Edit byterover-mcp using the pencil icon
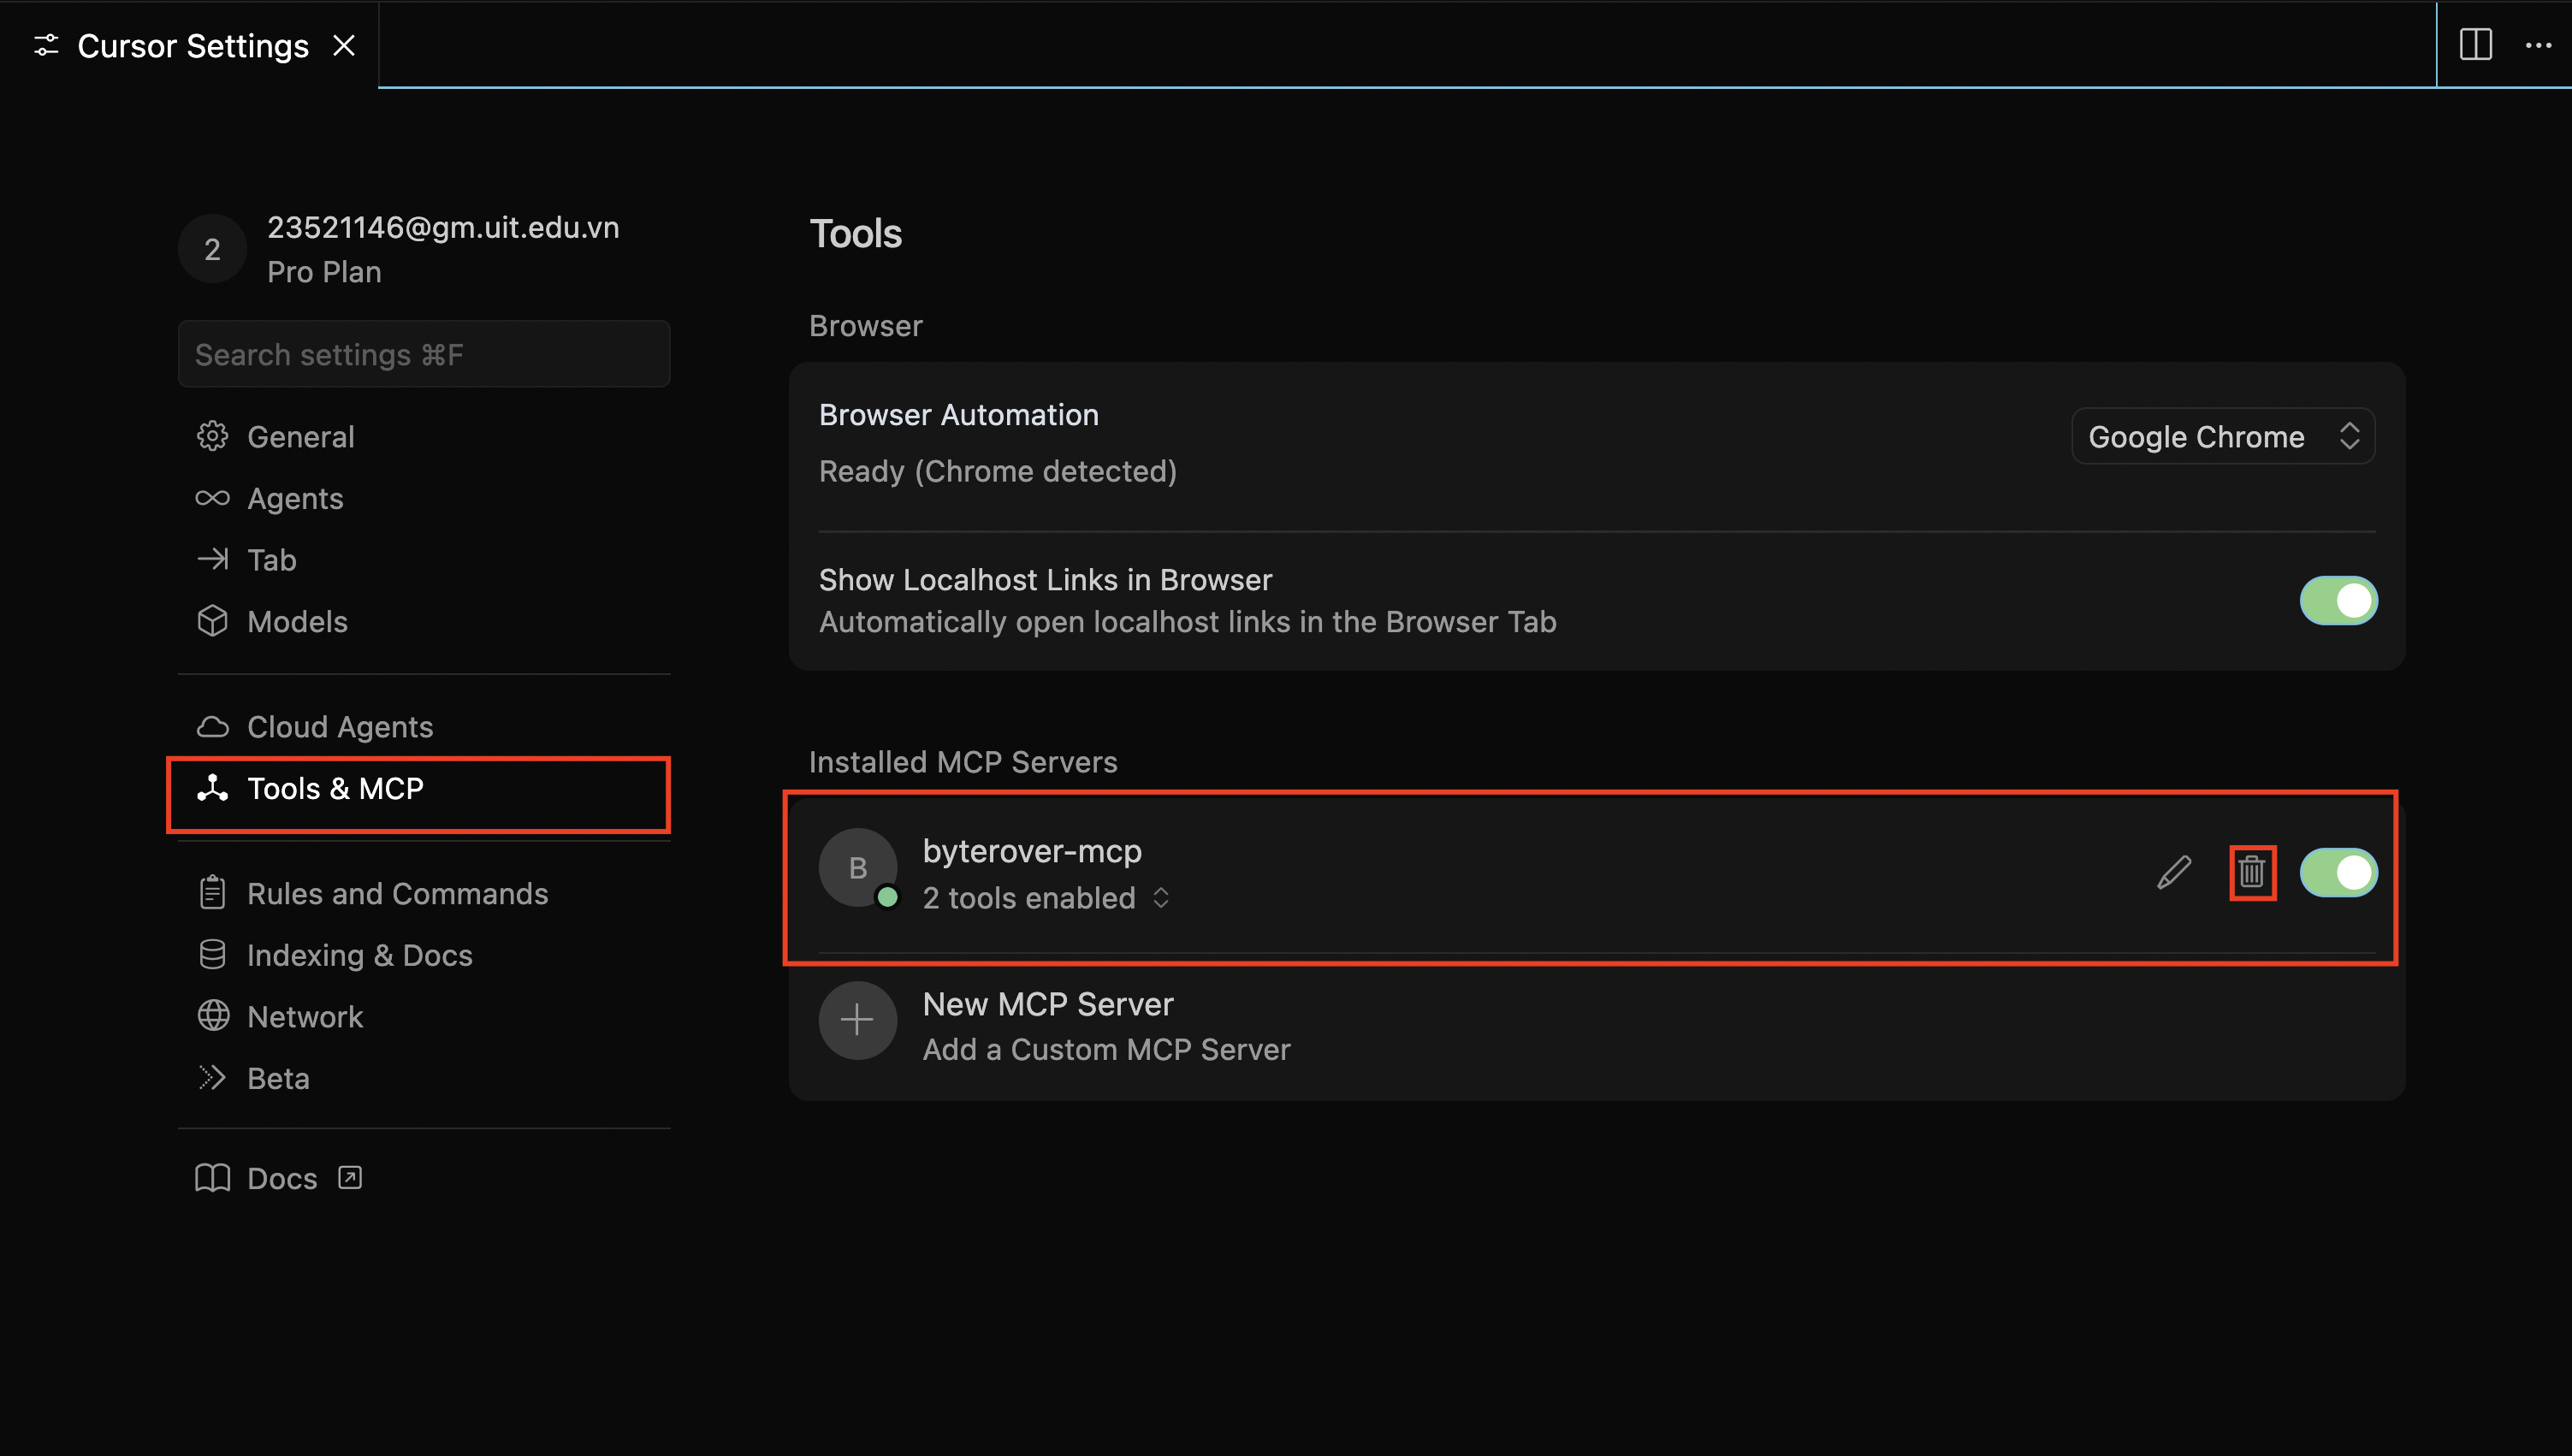This screenshot has width=2572, height=1456. pyautogui.click(x=2173, y=872)
